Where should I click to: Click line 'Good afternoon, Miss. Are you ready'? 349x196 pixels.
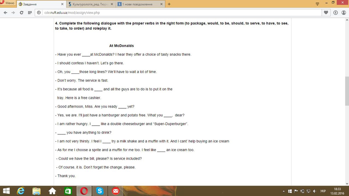coord(95,107)
